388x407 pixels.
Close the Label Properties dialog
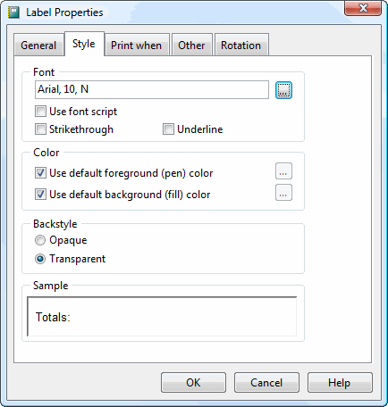[x=363, y=8]
